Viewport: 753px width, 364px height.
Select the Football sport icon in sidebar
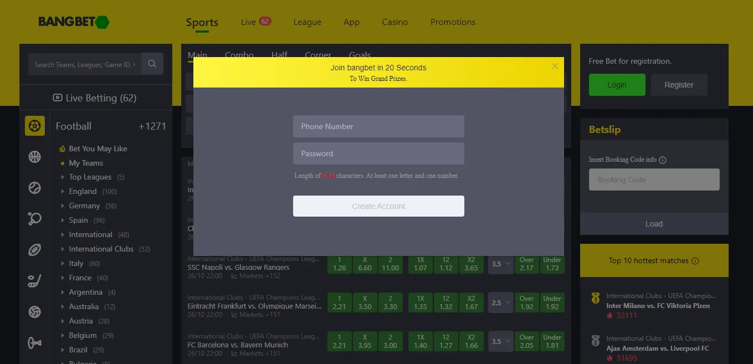[34, 126]
